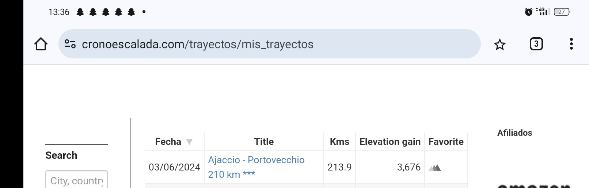Click the 03/06/2024 date cell
This screenshot has height=188, width=589.
coord(174,167)
